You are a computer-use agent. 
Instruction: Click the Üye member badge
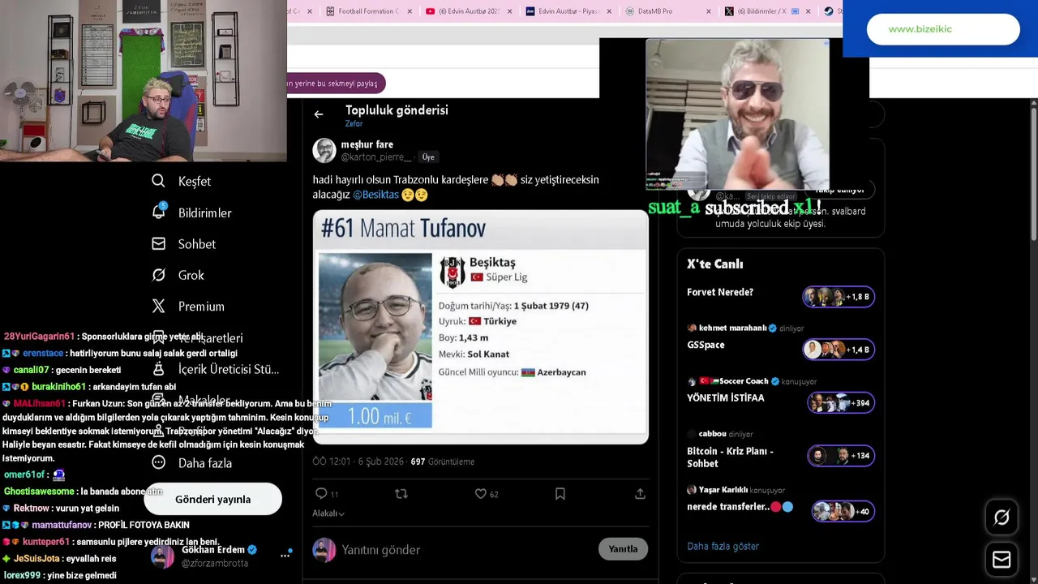(428, 157)
